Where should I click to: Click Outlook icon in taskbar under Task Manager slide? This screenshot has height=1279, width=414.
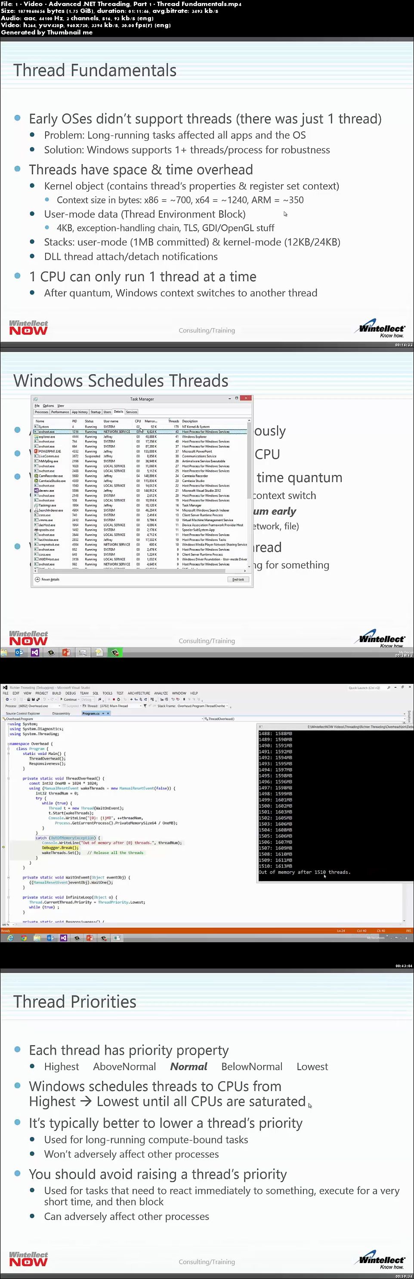click(19, 652)
